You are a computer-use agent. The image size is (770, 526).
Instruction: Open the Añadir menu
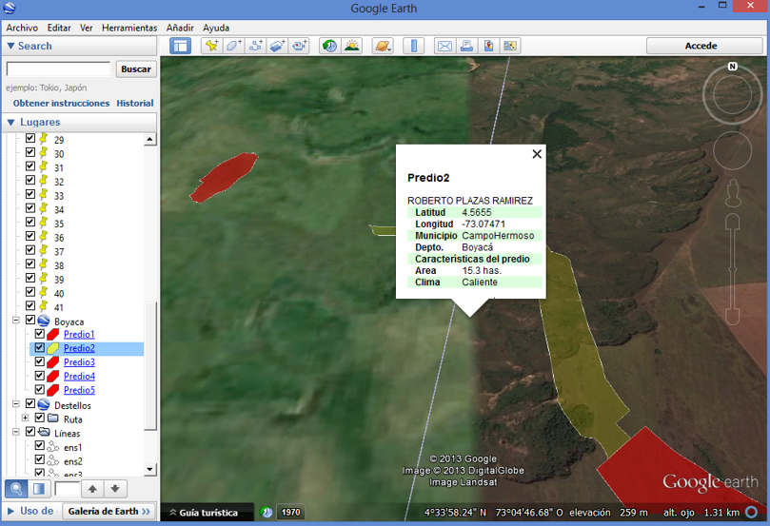180,28
